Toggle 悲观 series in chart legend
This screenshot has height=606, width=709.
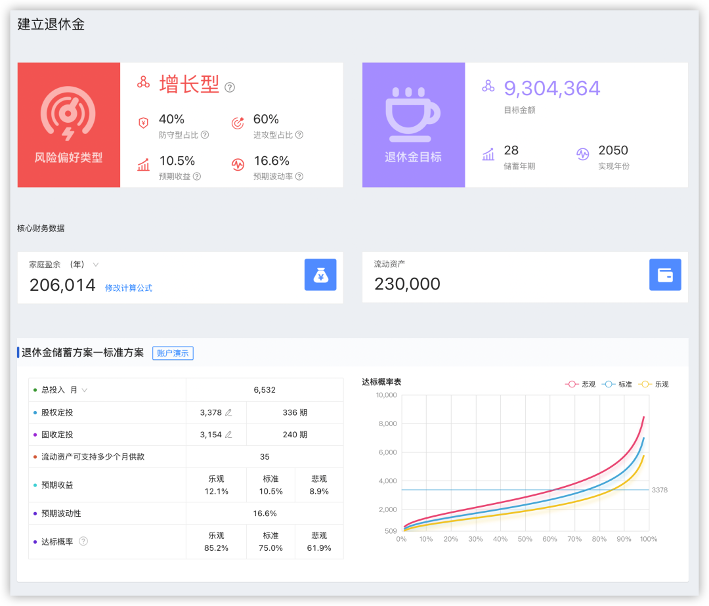coord(580,384)
